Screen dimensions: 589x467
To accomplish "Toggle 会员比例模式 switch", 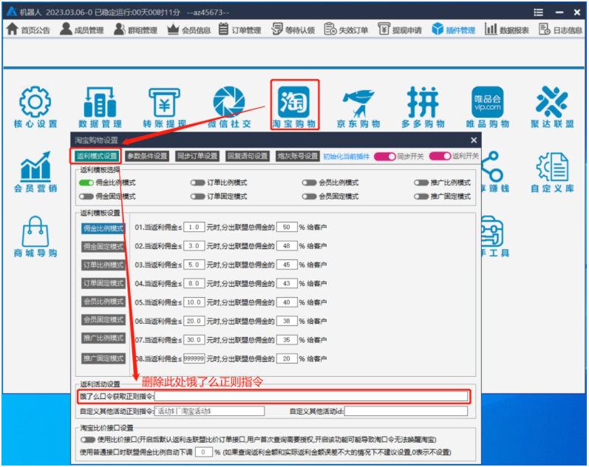I will click(x=309, y=183).
